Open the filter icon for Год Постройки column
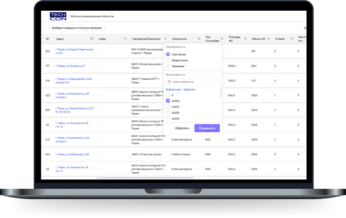The width and height of the screenshot is (346, 218). pos(222,39)
